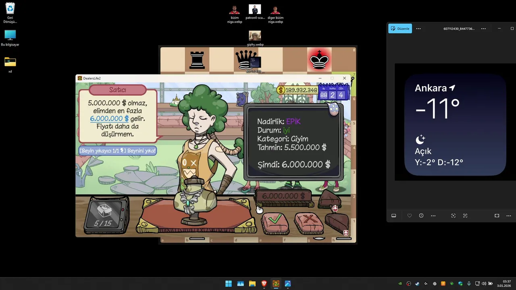Click the 6.000.000 $ offer price field
This screenshot has height=290, width=516.
284,196
